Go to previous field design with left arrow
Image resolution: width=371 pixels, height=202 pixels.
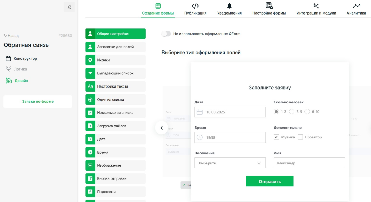tap(161, 128)
